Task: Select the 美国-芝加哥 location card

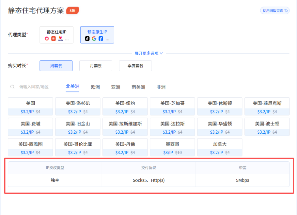Action: pos(172,107)
